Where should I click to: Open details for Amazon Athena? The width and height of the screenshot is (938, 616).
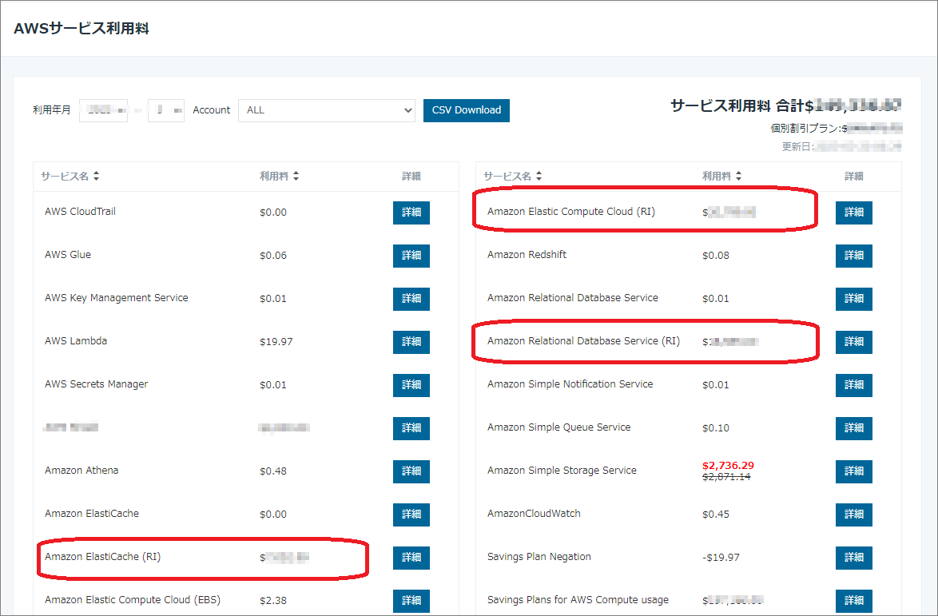(411, 471)
